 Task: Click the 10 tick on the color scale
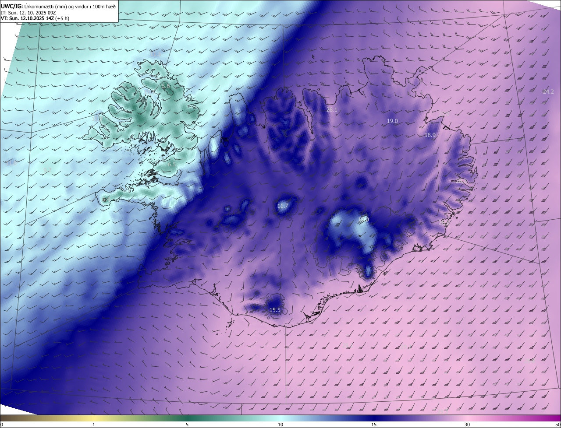(280, 424)
